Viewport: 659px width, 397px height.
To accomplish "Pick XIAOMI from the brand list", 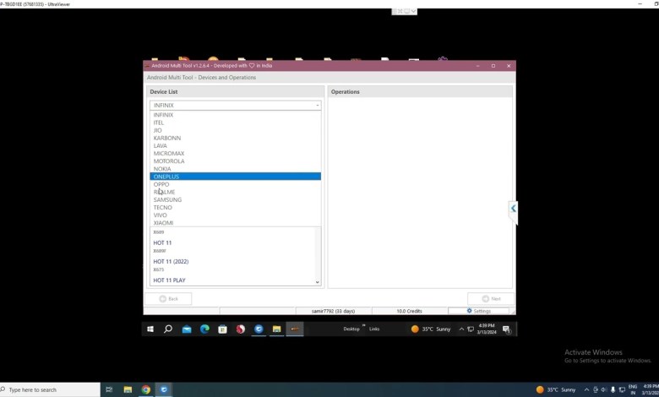I will [163, 223].
